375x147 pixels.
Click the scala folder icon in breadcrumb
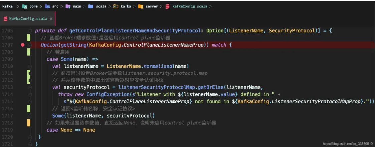(91, 6)
